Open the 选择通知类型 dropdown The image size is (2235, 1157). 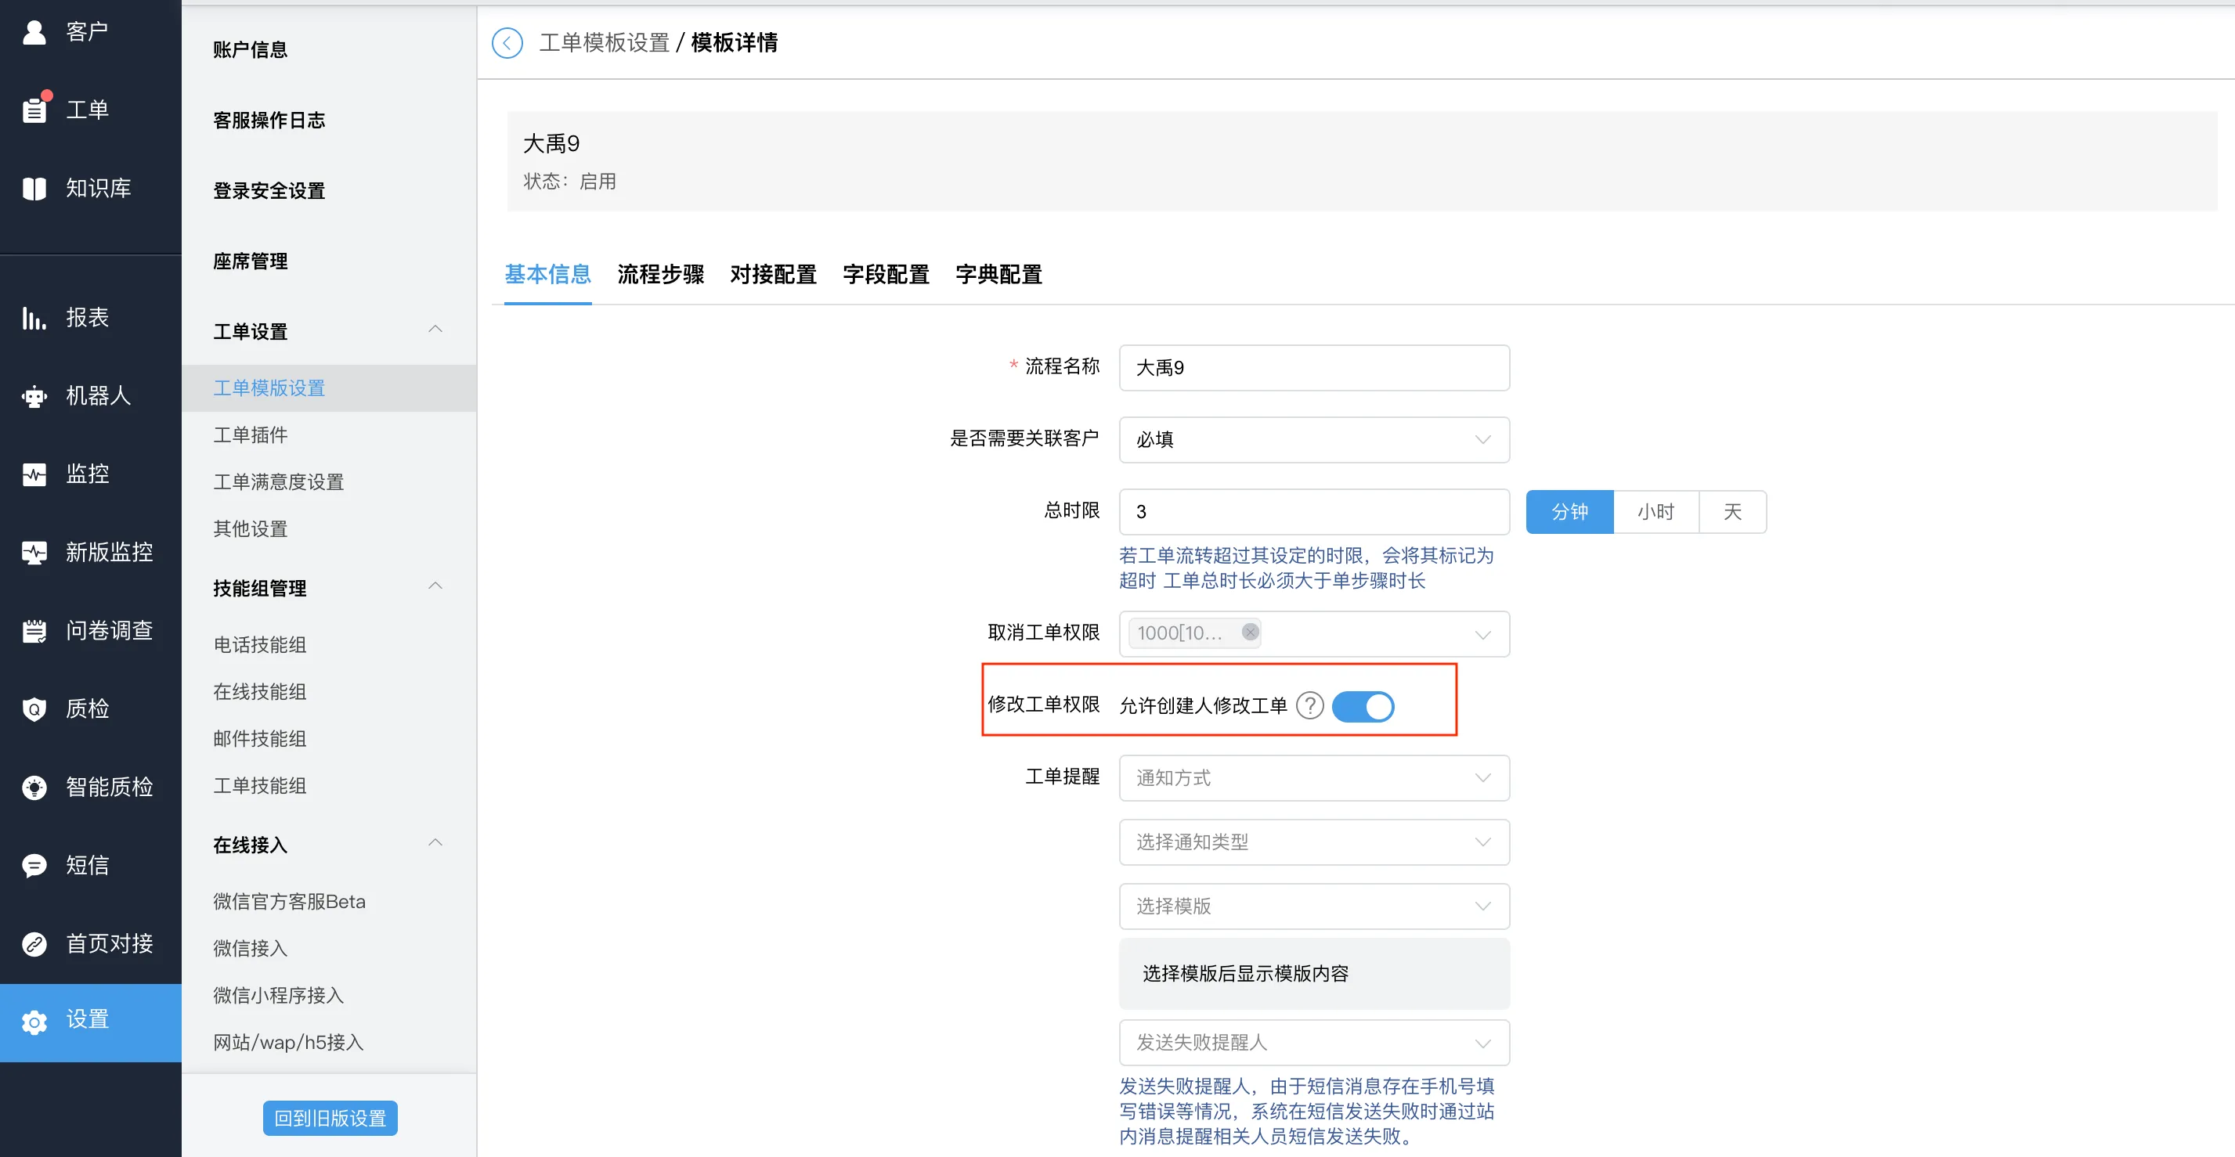pyautogui.click(x=1313, y=842)
